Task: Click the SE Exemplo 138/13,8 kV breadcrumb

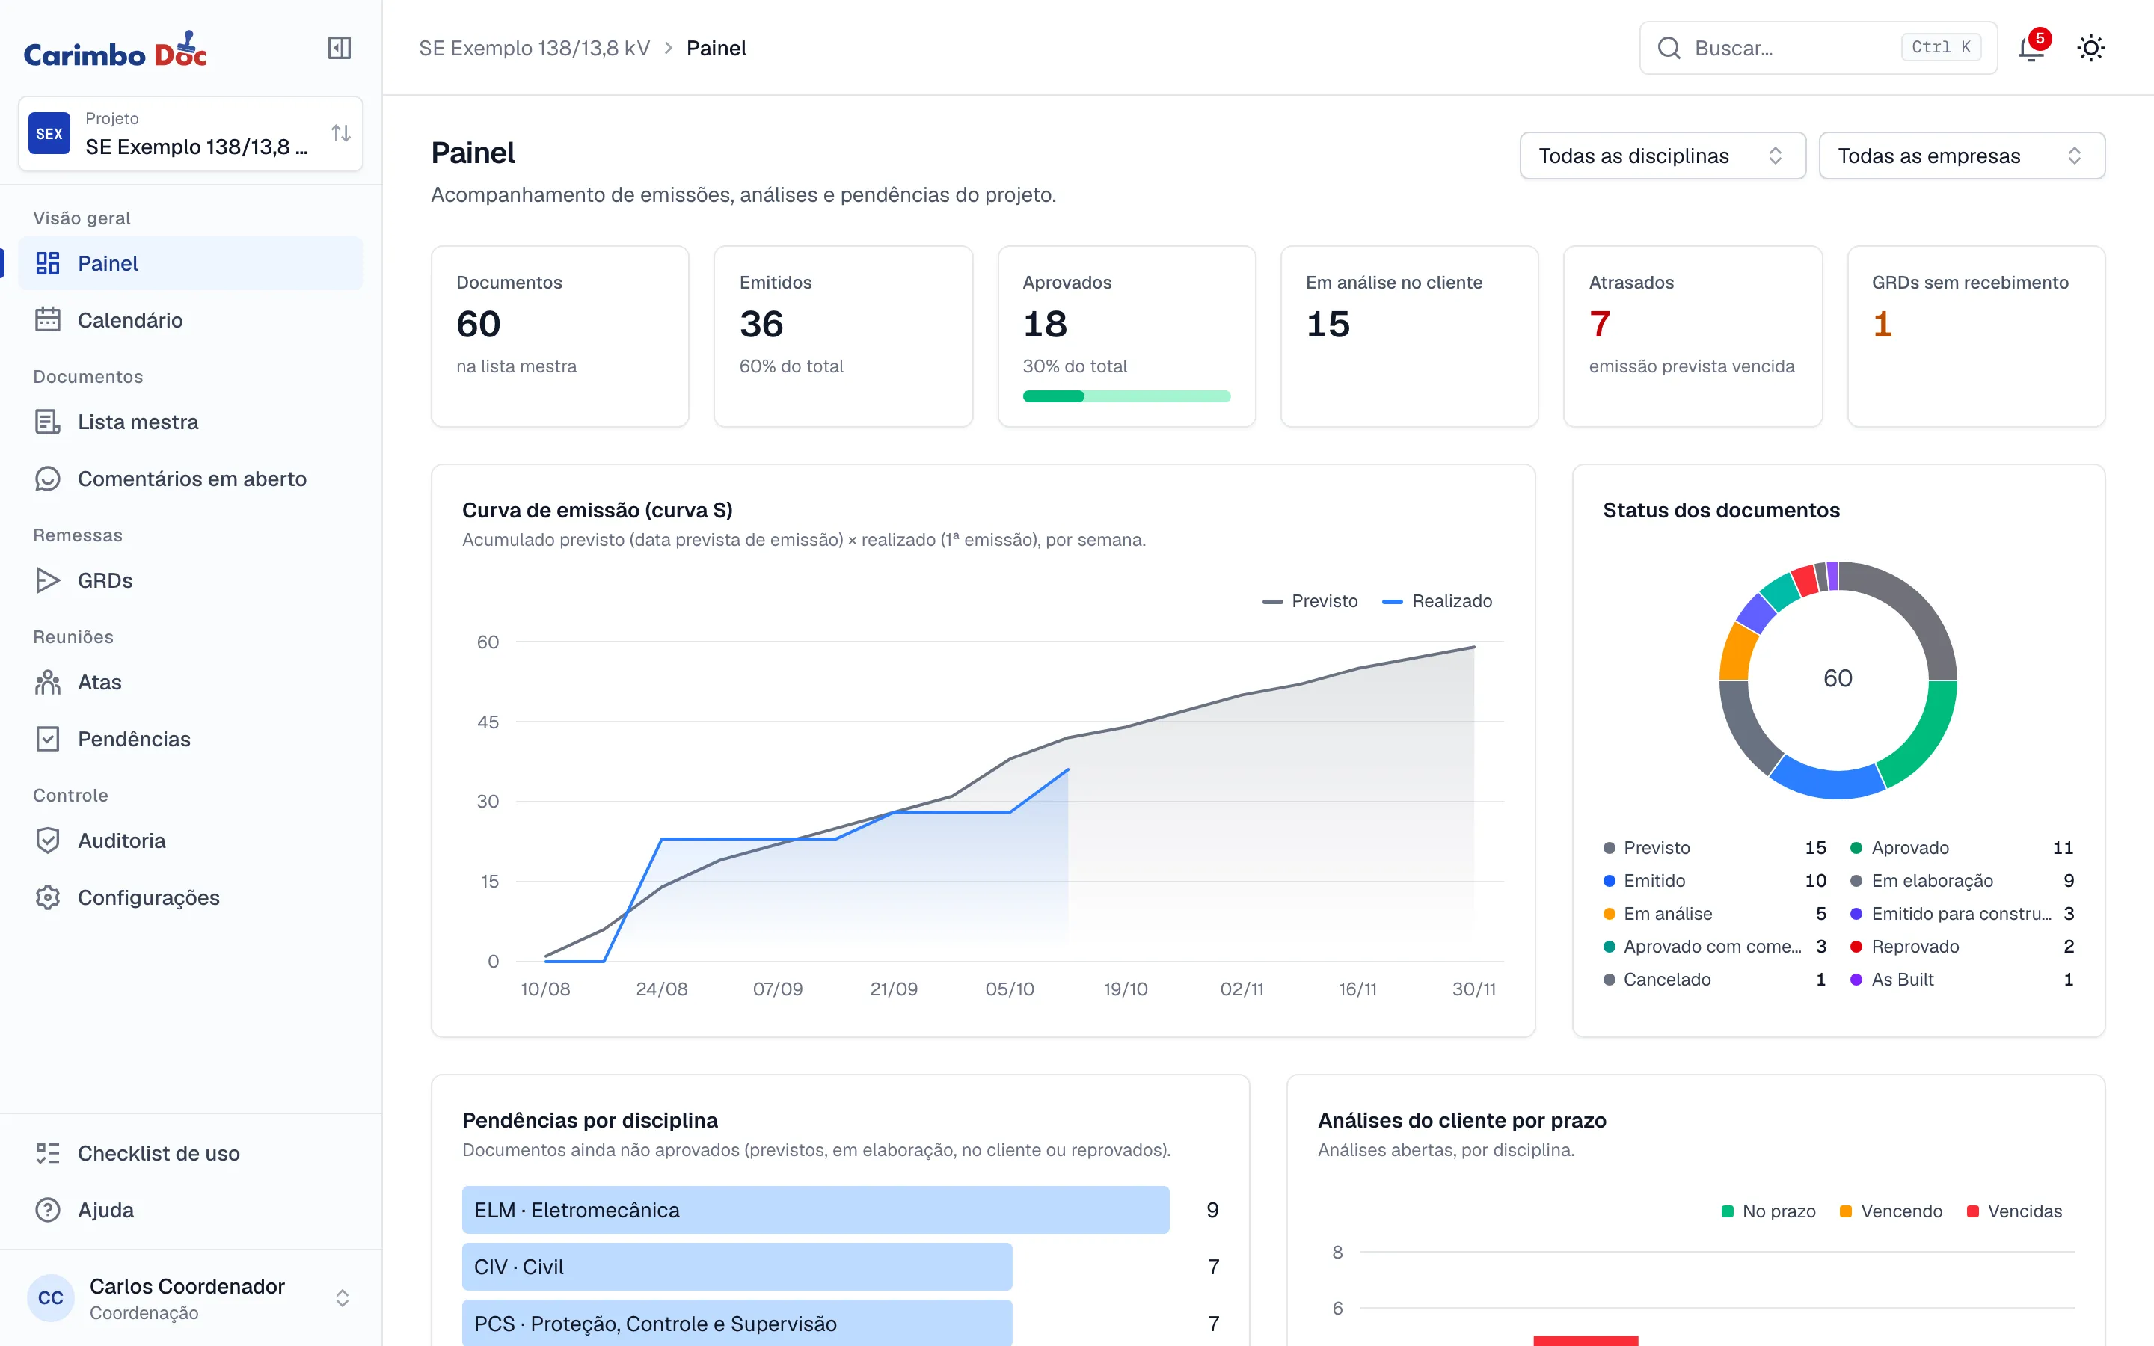Action: (x=534, y=48)
